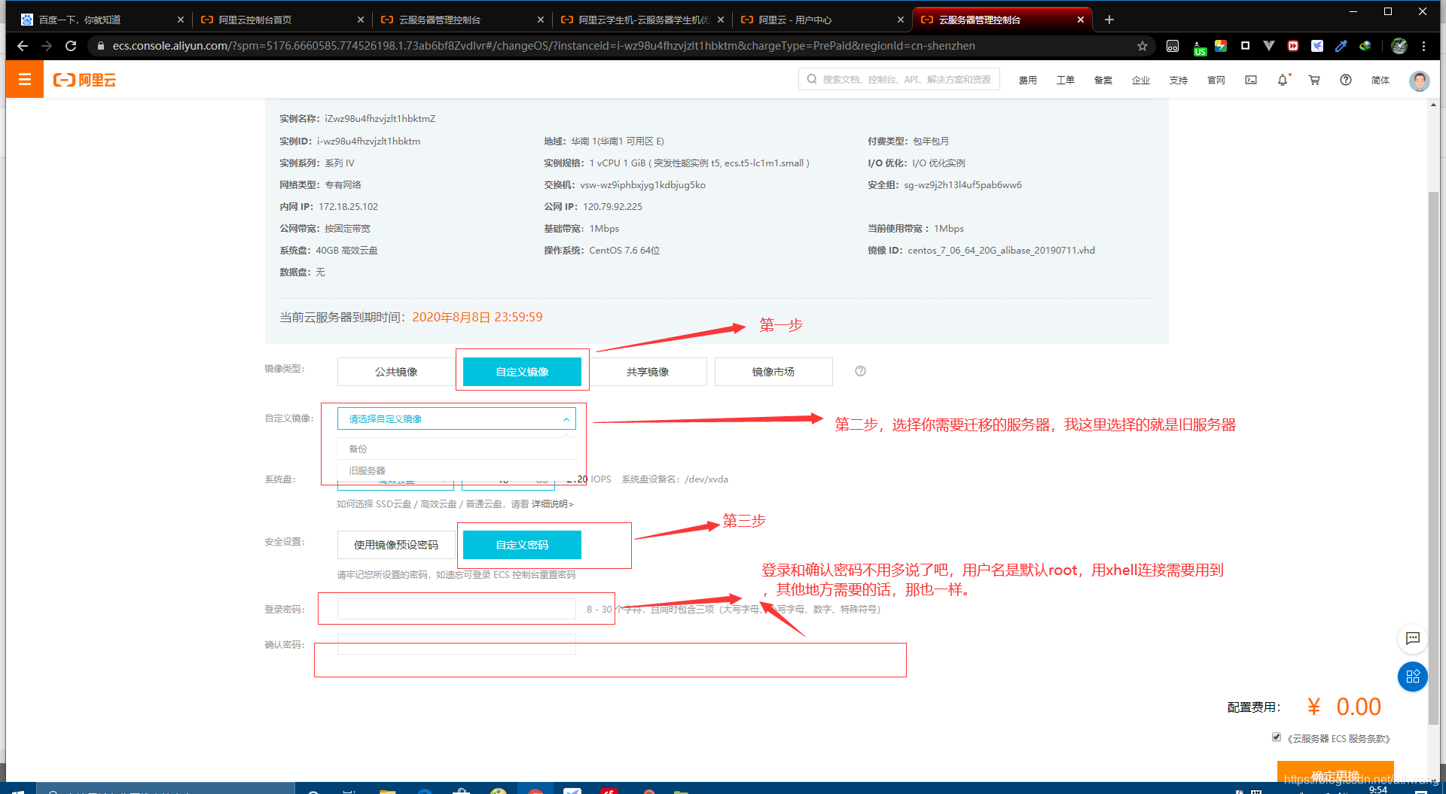Open the chat feedback floating icon
1446x794 pixels.
coord(1413,638)
